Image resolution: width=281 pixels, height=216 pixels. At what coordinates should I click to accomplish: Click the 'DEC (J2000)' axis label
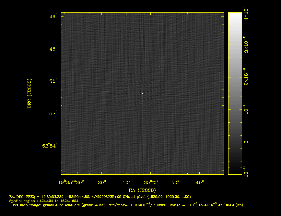pos(29,93)
